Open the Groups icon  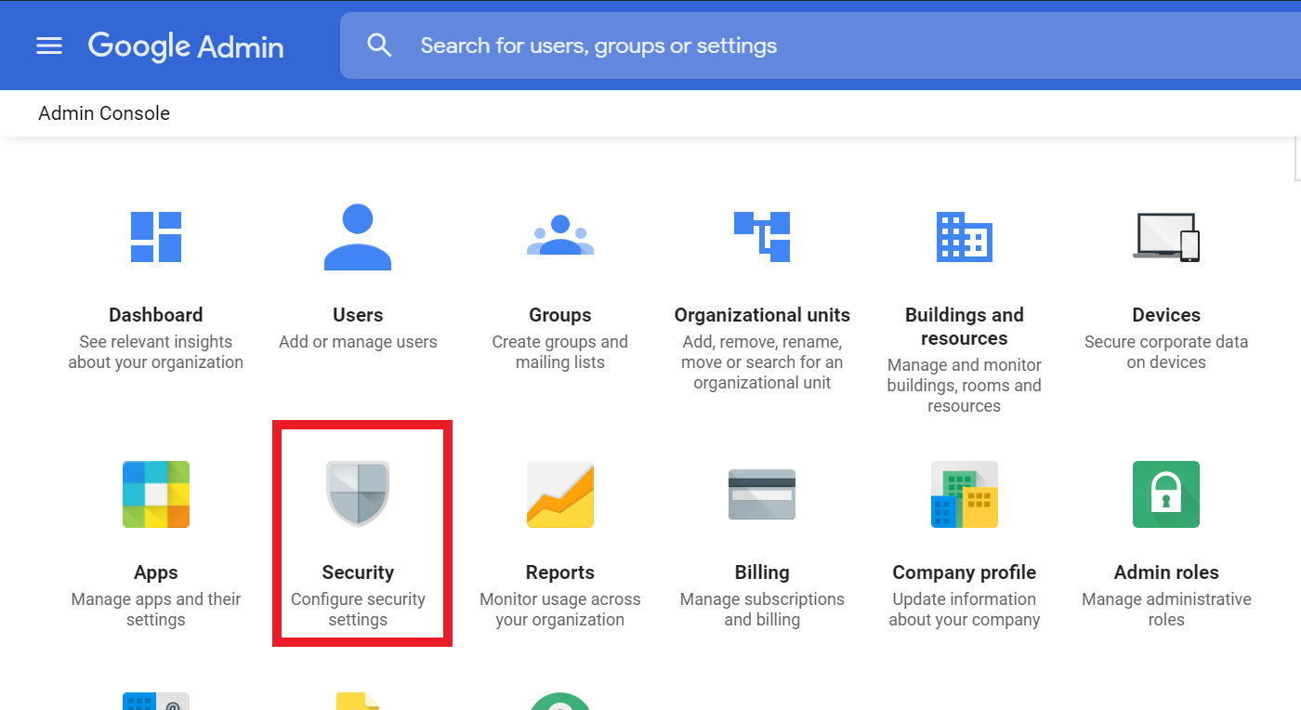(559, 235)
